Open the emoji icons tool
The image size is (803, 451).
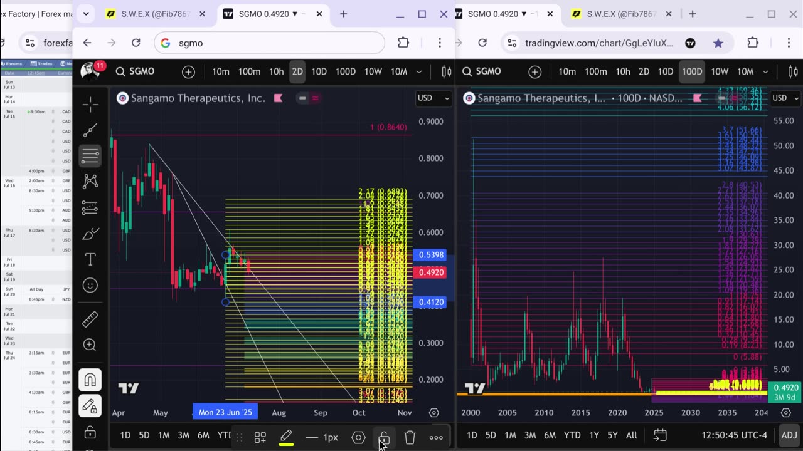(x=90, y=286)
